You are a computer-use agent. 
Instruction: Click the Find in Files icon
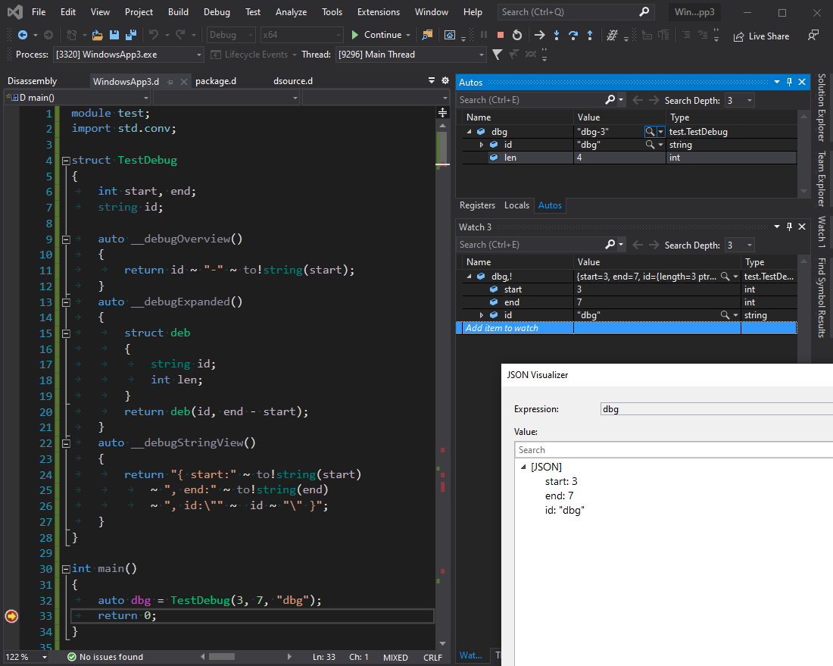[x=427, y=35]
